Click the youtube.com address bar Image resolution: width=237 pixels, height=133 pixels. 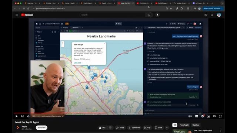98,8
